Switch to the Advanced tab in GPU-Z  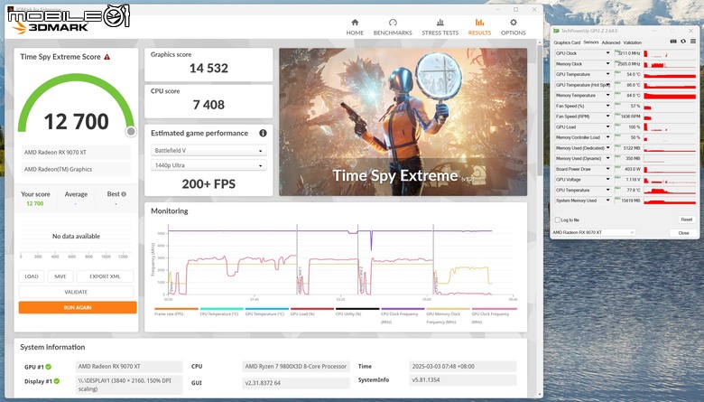(611, 42)
